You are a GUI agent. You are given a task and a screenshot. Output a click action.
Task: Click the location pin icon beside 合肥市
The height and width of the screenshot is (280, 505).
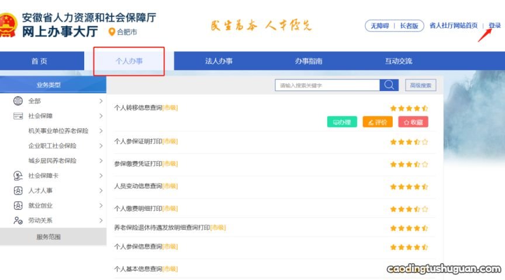(112, 32)
